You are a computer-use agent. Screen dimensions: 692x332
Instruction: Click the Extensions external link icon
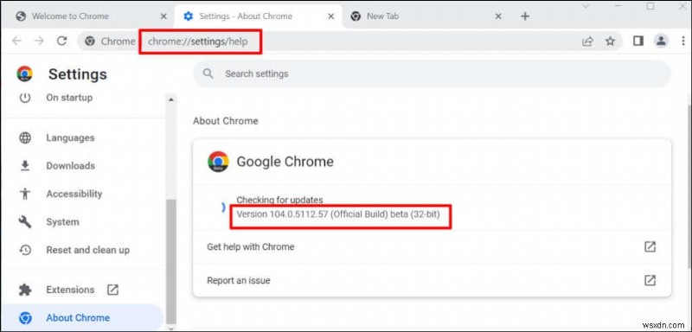pyautogui.click(x=113, y=290)
